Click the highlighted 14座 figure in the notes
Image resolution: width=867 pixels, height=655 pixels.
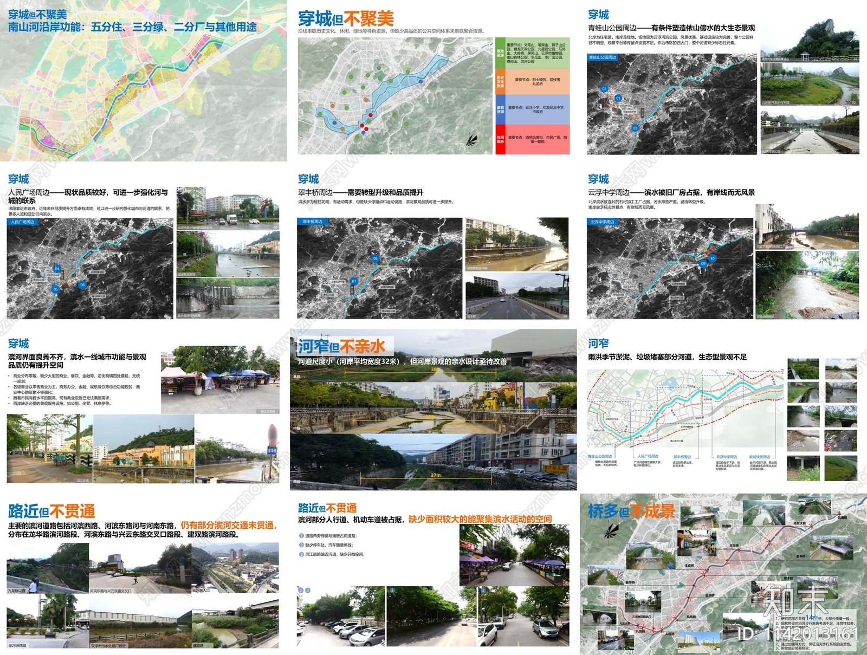(x=811, y=617)
